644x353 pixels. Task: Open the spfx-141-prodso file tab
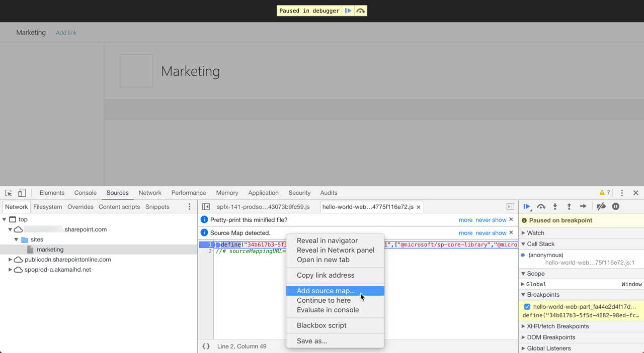263,207
